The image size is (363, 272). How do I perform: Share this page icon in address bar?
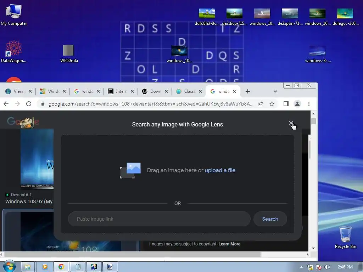(261, 104)
